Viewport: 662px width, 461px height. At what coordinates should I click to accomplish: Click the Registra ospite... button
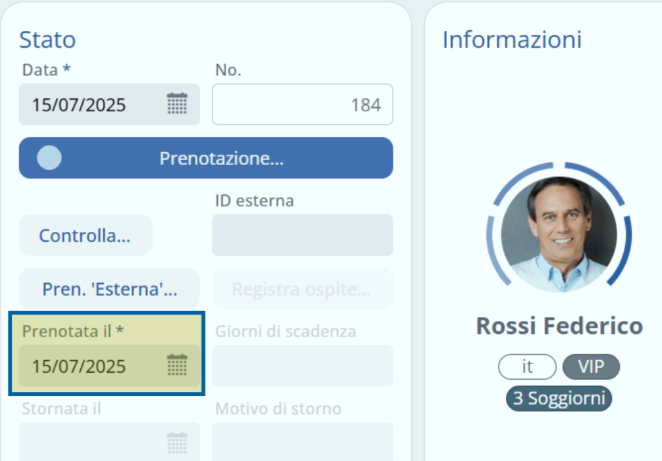(302, 289)
